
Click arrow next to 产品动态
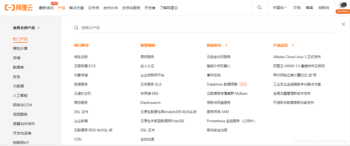[293, 45]
